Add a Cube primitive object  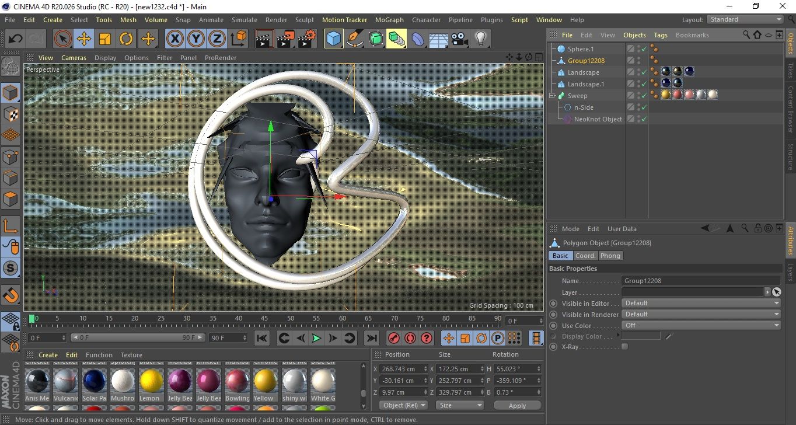coord(334,39)
